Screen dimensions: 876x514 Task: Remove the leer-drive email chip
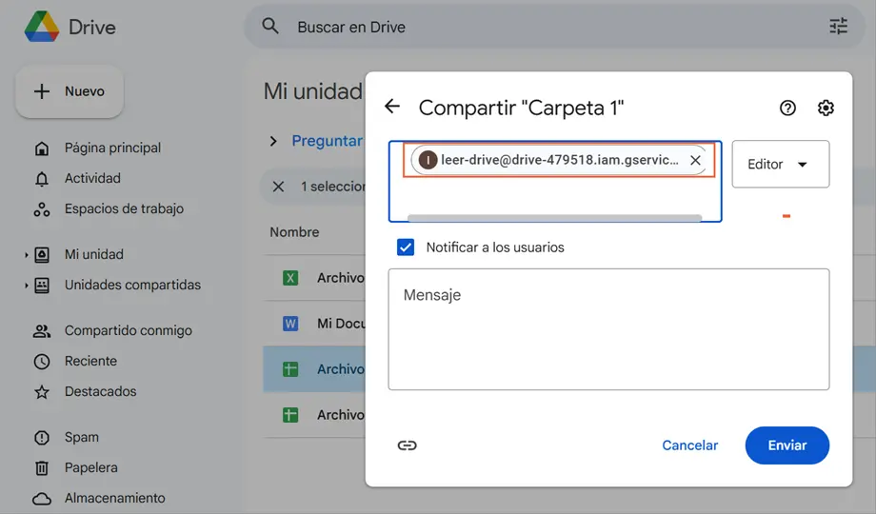coord(695,160)
